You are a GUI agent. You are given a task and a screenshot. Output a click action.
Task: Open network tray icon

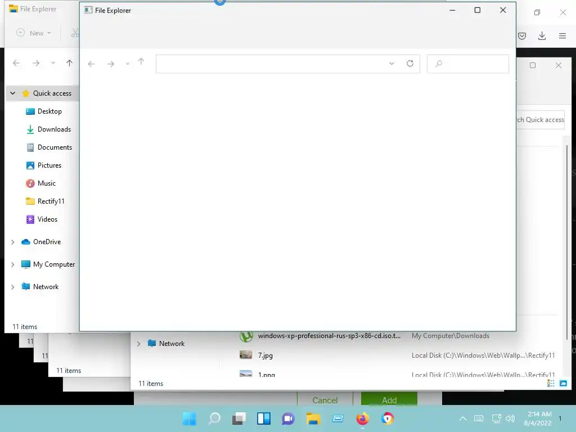tap(496, 418)
